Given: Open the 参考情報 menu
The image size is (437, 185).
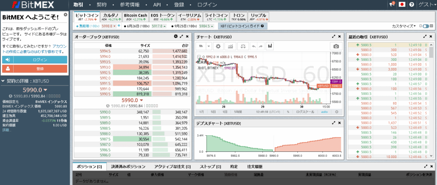Looking at the screenshot, I should pyautogui.click(x=130, y=4).
